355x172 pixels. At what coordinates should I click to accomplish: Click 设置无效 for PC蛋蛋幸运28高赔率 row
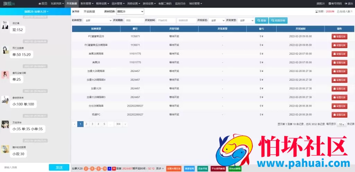pyautogui.click(x=339, y=45)
